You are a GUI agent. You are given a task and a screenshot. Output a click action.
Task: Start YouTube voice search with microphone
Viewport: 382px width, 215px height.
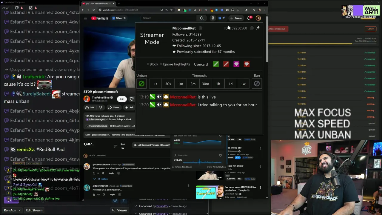coord(213,18)
